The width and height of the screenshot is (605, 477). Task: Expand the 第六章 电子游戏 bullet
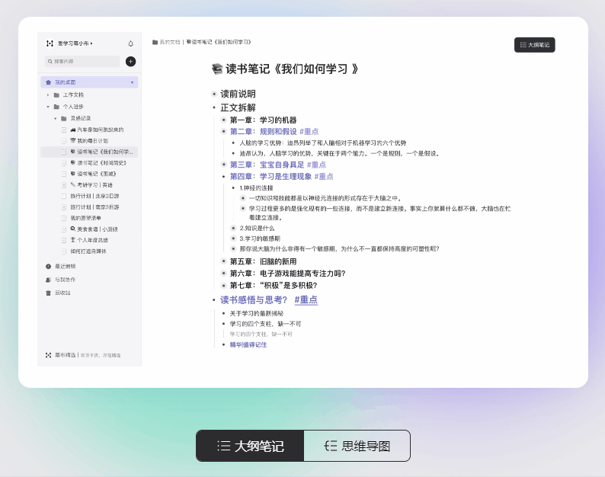tap(223, 274)
